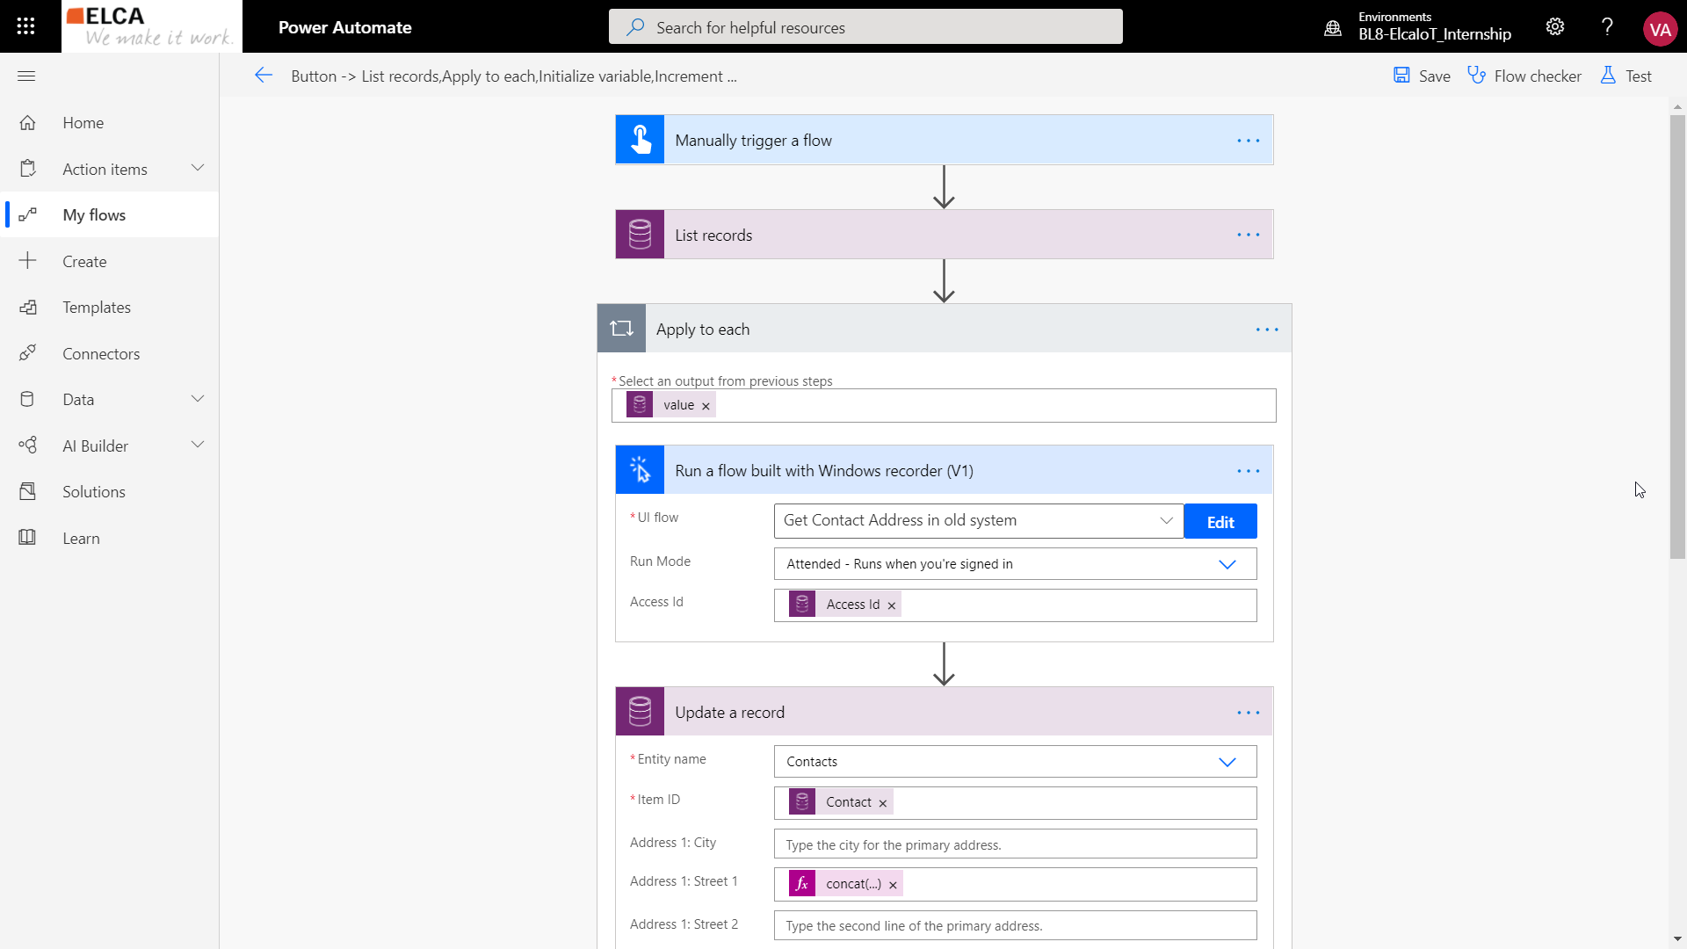Click the Address 1: City input field
The image size is (1687, 949).
pos(1014,844)
